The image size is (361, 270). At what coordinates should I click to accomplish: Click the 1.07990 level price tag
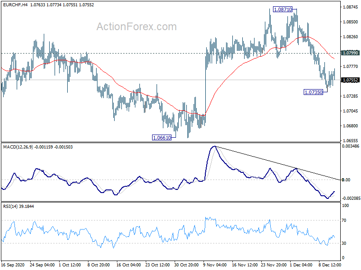(x=351, y=53)
